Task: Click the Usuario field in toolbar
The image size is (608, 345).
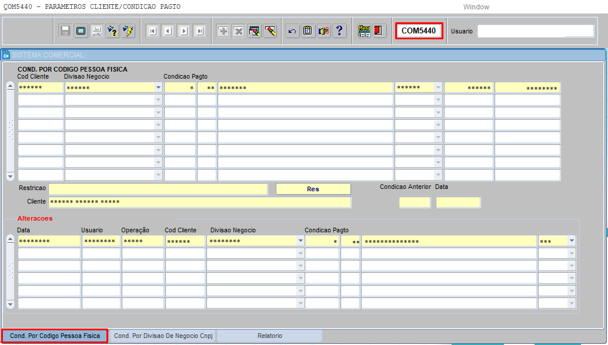Action: click(x=535, y=31)
